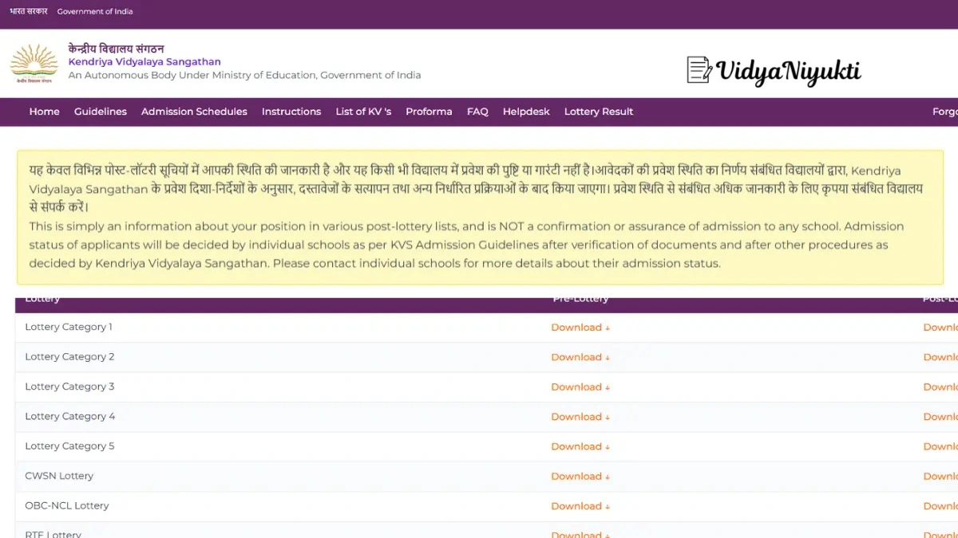Screen dimensions: 958x538
Task: Open the Home menu item
Action: pyautogui.click(x=44, y=112)
